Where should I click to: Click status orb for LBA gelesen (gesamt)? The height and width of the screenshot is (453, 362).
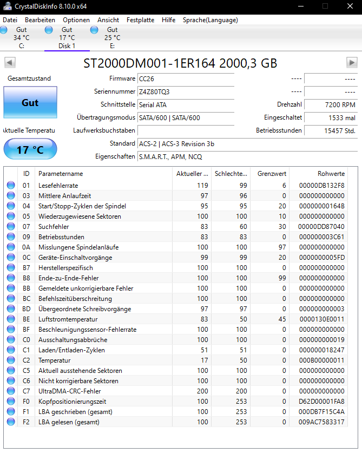[x=11, y=422]
